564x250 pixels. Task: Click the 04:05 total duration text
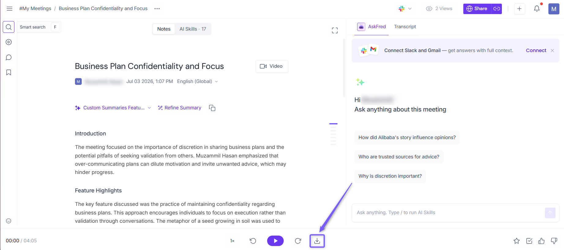(30, 241)
